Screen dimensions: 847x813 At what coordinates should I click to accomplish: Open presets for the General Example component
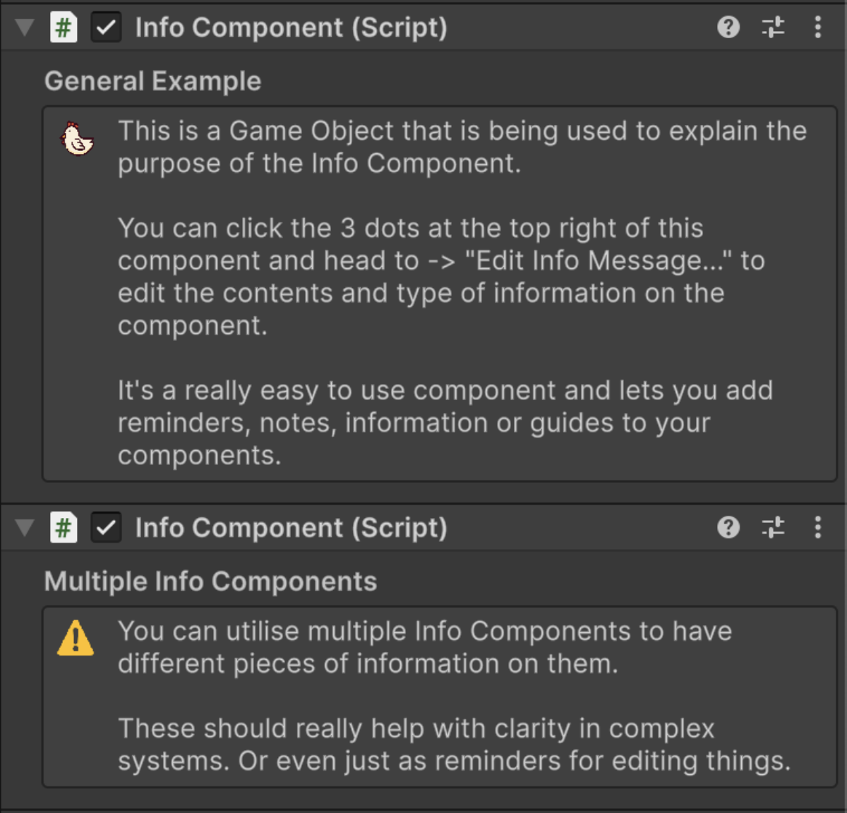[773, 28]
